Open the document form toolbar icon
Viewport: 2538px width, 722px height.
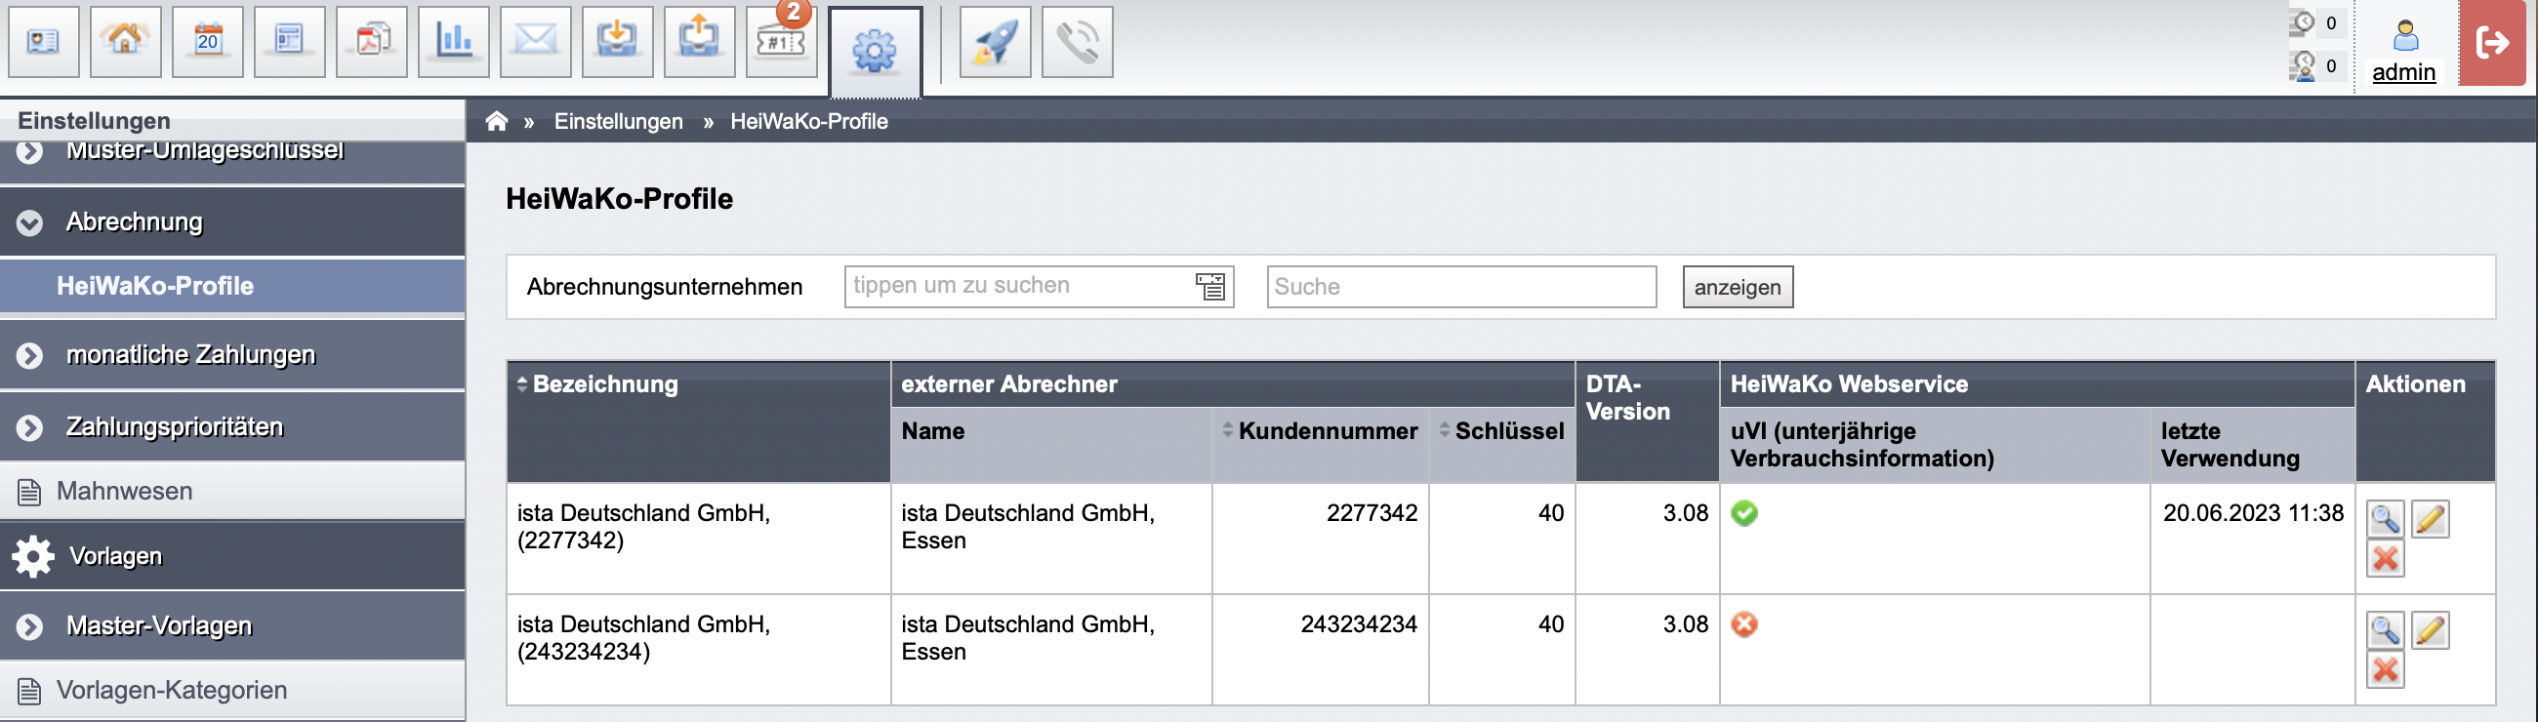point(289,41)
